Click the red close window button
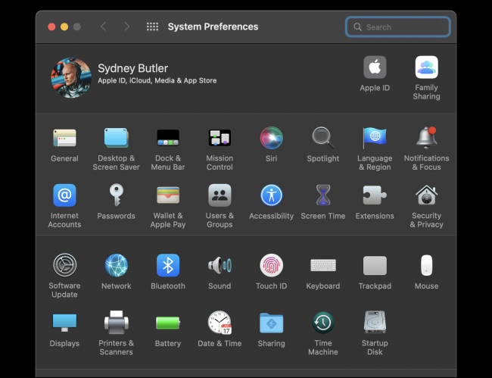This screenshot has width=492, height=378. [x=51, y=27]
